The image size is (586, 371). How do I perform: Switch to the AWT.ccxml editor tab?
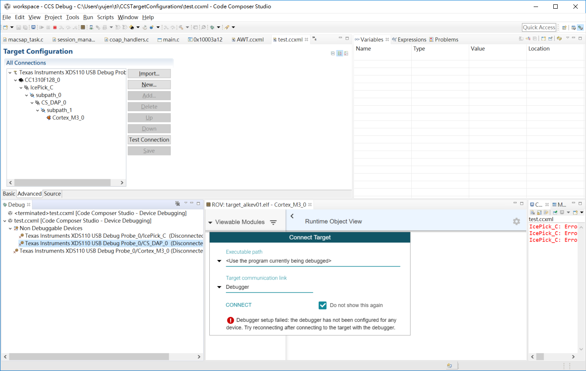[x=247, y=40]
